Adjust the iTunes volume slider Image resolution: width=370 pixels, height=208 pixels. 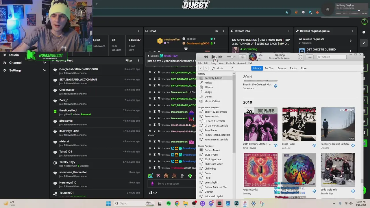point(231,57)
